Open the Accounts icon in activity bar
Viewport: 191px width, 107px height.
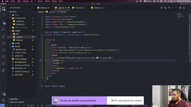click(3, 94)
